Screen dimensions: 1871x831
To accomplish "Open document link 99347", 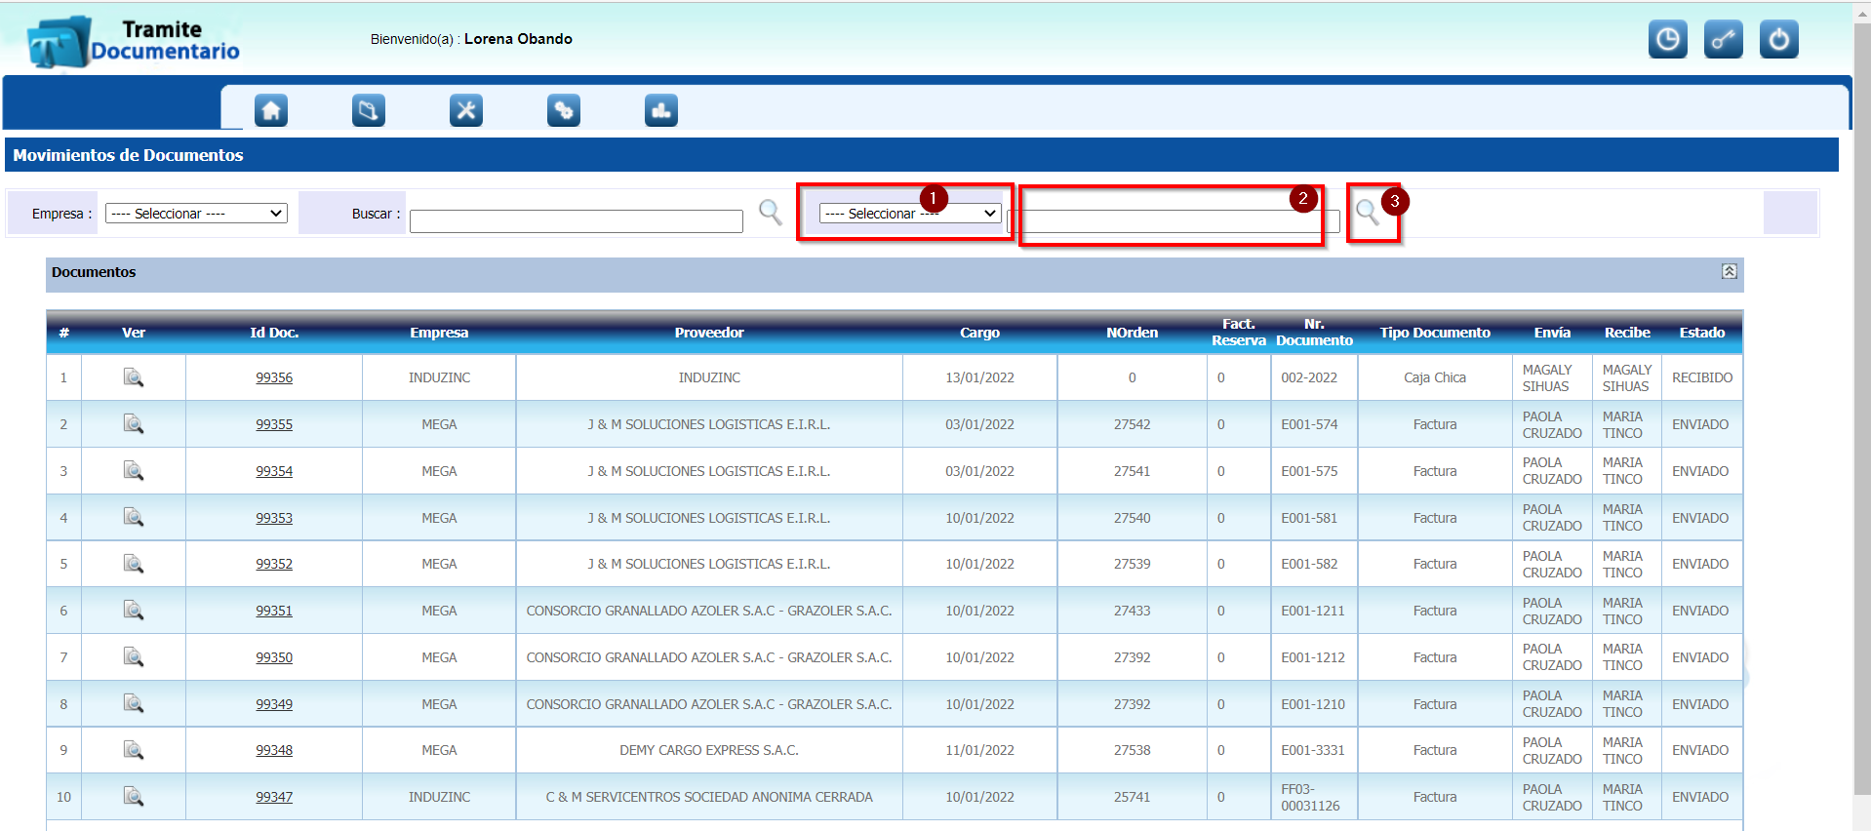I will [274, 797].
